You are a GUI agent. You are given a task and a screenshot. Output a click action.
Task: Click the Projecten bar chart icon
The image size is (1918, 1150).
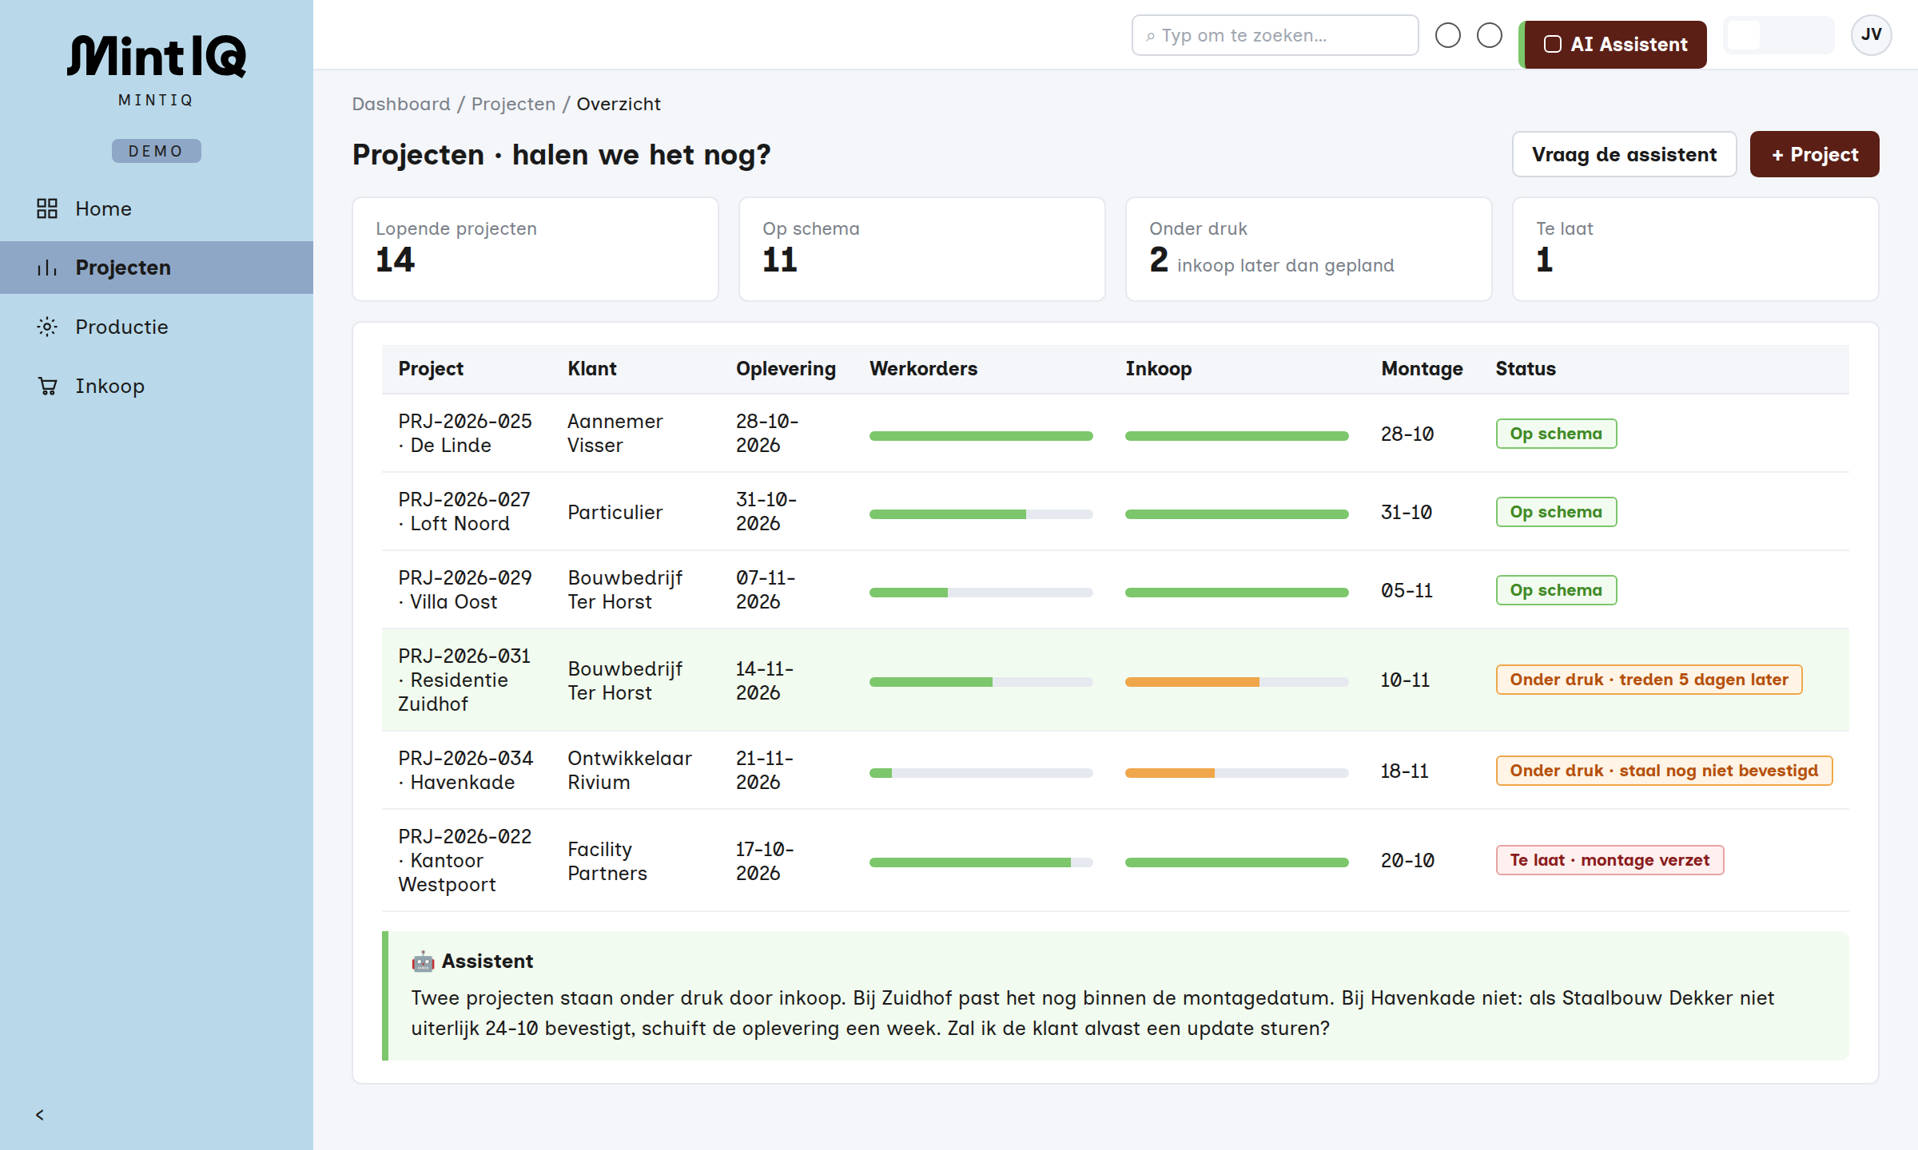pyautogui.click(x=47, y=268)
